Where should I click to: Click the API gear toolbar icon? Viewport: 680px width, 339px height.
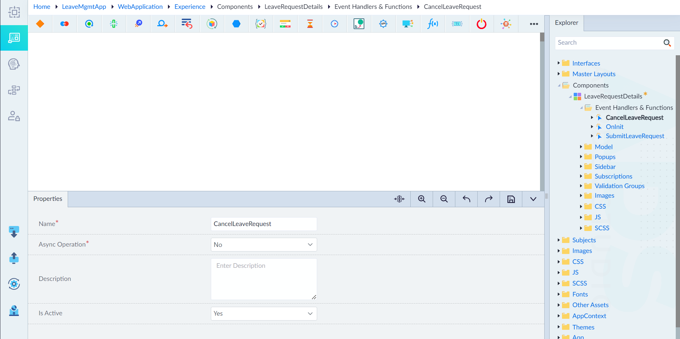383,24
